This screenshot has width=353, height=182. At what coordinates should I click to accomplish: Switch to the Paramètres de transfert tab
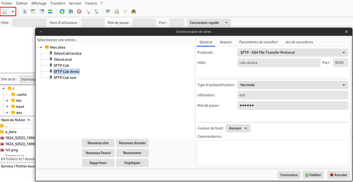pos(258,42)
